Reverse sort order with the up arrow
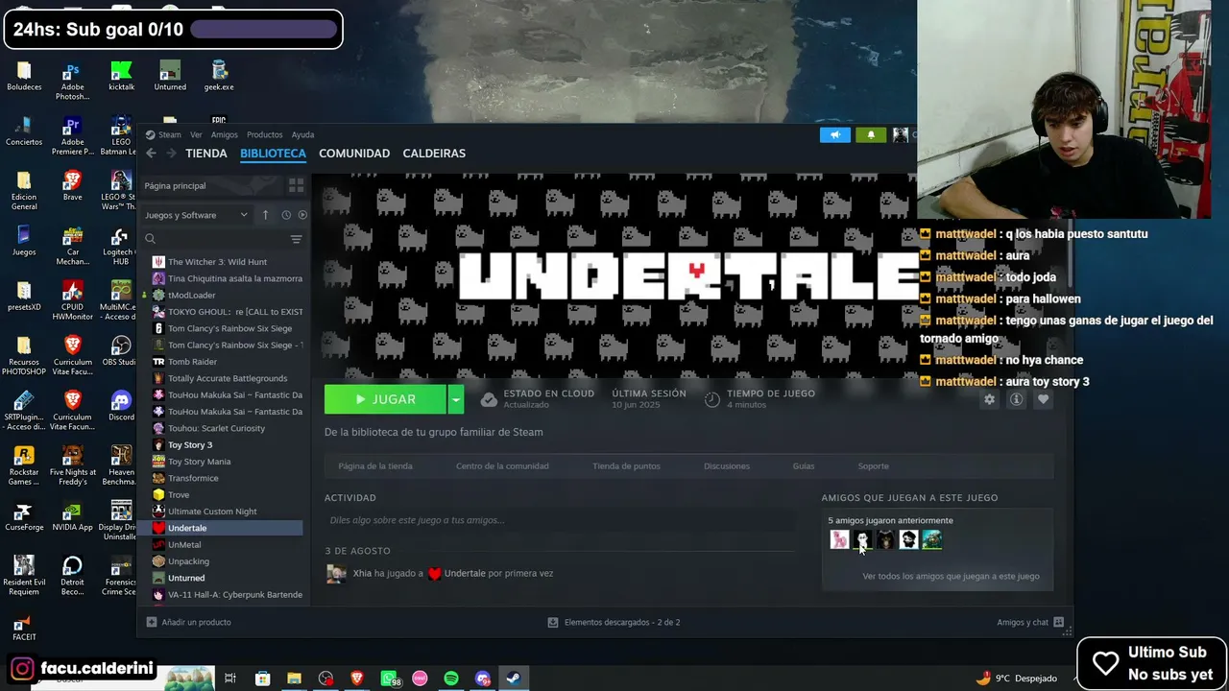 pos(265,215)
